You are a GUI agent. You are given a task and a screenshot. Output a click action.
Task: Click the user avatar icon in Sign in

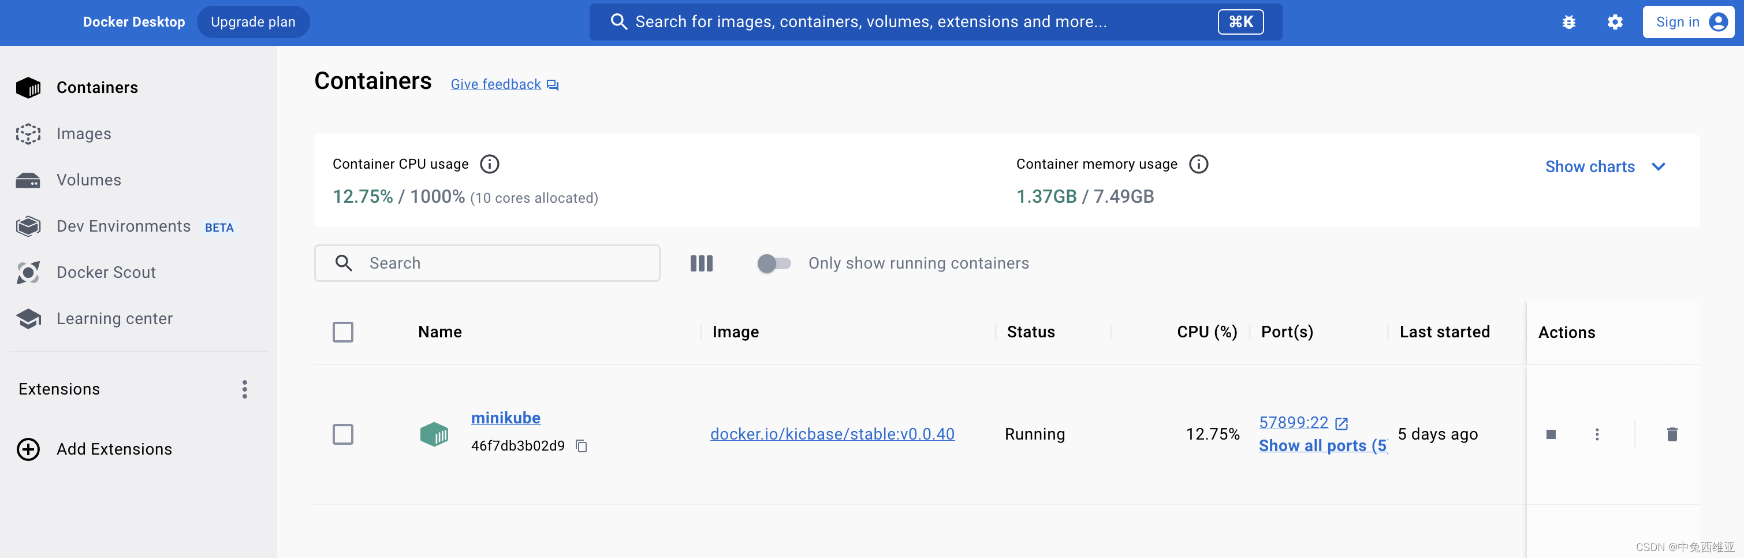click(1718, 22)
